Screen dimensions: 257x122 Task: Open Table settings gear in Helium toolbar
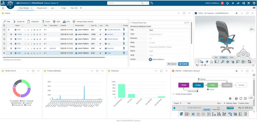tap(54, 21)
